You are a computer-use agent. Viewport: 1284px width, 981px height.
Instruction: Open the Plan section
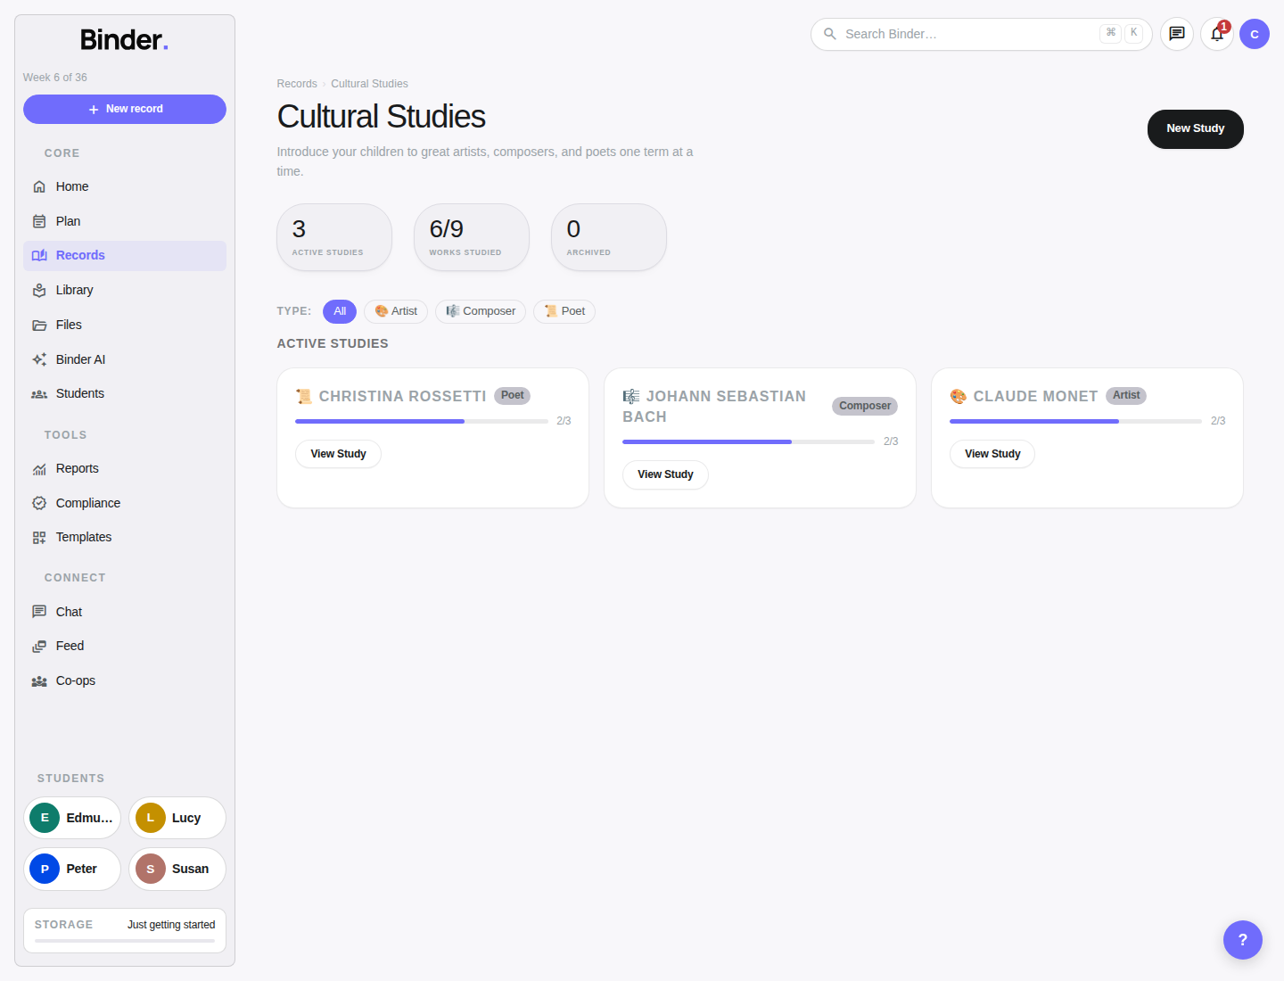(125, 221)
